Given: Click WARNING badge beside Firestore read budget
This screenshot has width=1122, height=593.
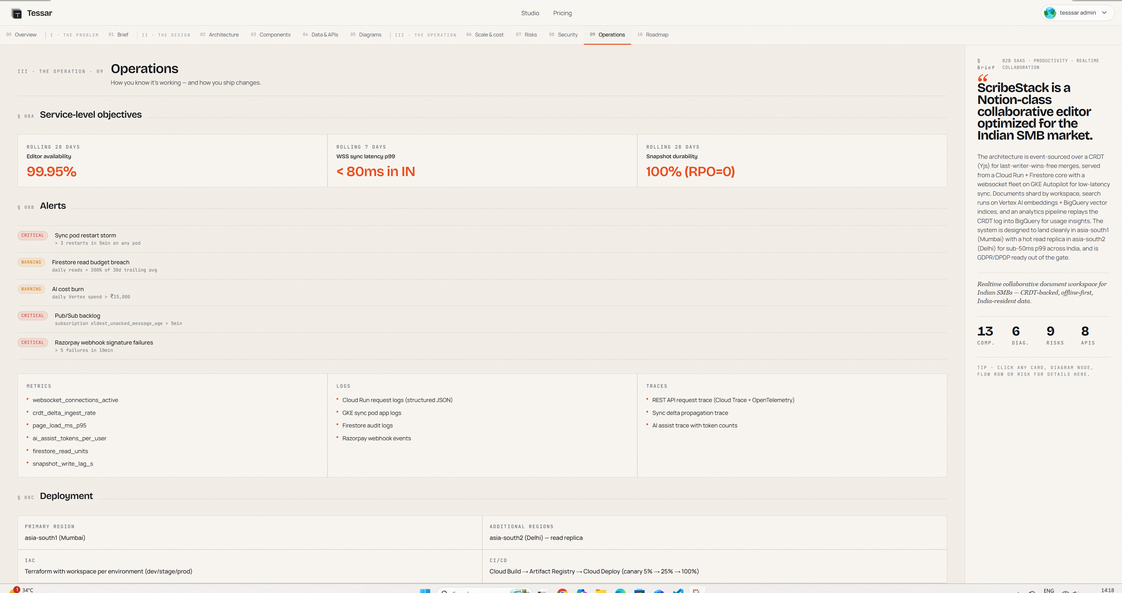Looking at the screenshot, I should tap(31, 262).
